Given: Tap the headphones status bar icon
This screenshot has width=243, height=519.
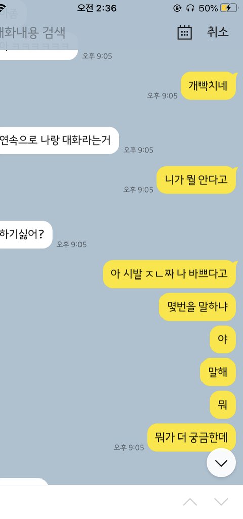Looking at the screenshot, I should (190, 8).
